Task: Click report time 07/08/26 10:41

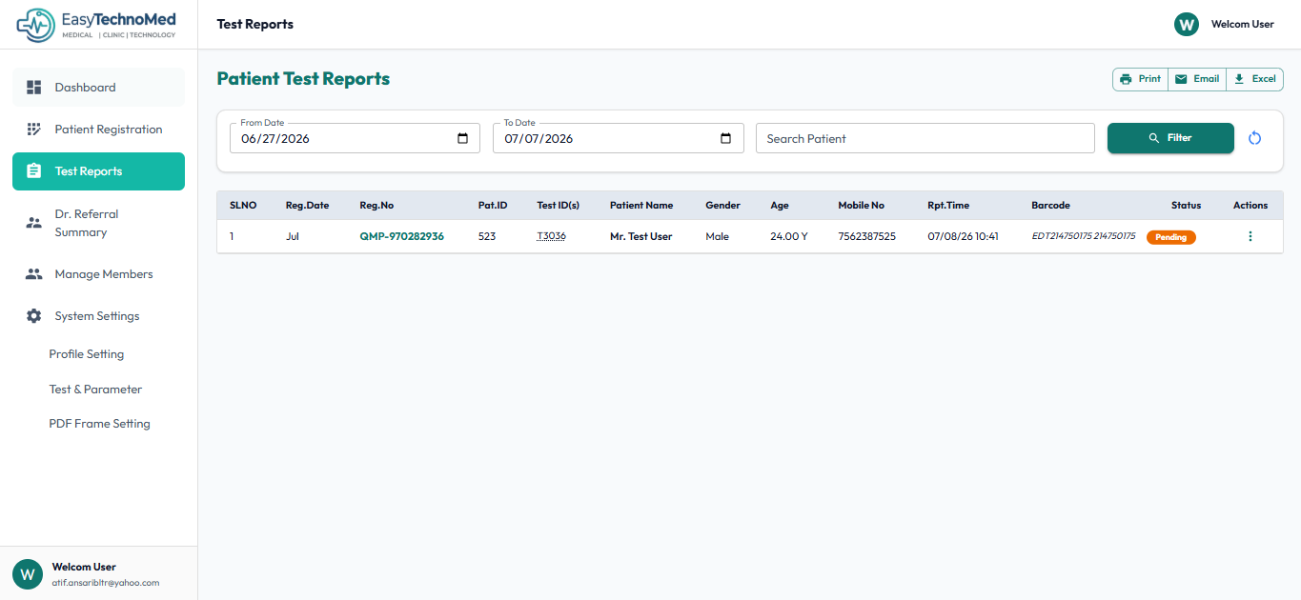Action: click(963, 236)
